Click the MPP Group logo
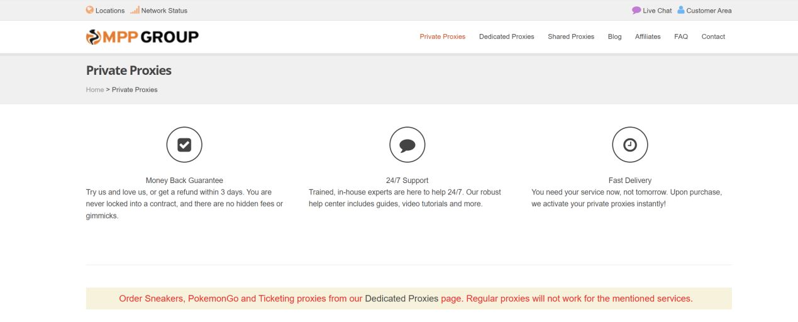 pyautogui.click(x=142, y=37)
